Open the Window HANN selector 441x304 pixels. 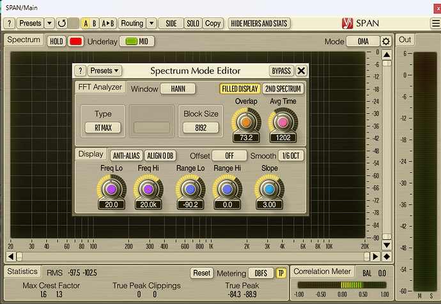tap(178, 89)
